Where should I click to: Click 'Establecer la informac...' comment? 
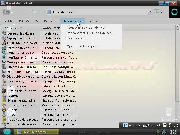[60, 86]
